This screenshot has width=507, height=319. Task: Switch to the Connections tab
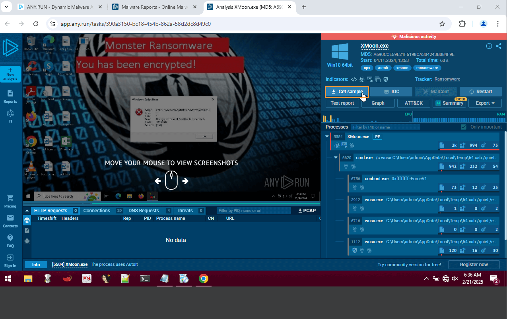103,211
